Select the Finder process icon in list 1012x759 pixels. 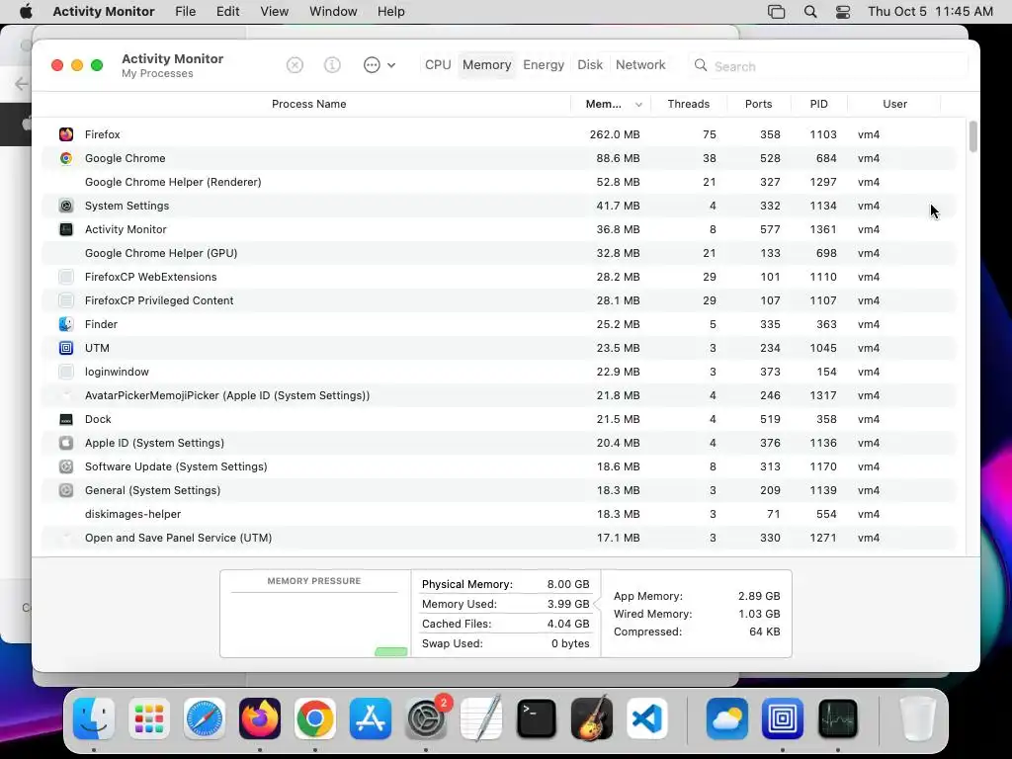tap(66, 324)
